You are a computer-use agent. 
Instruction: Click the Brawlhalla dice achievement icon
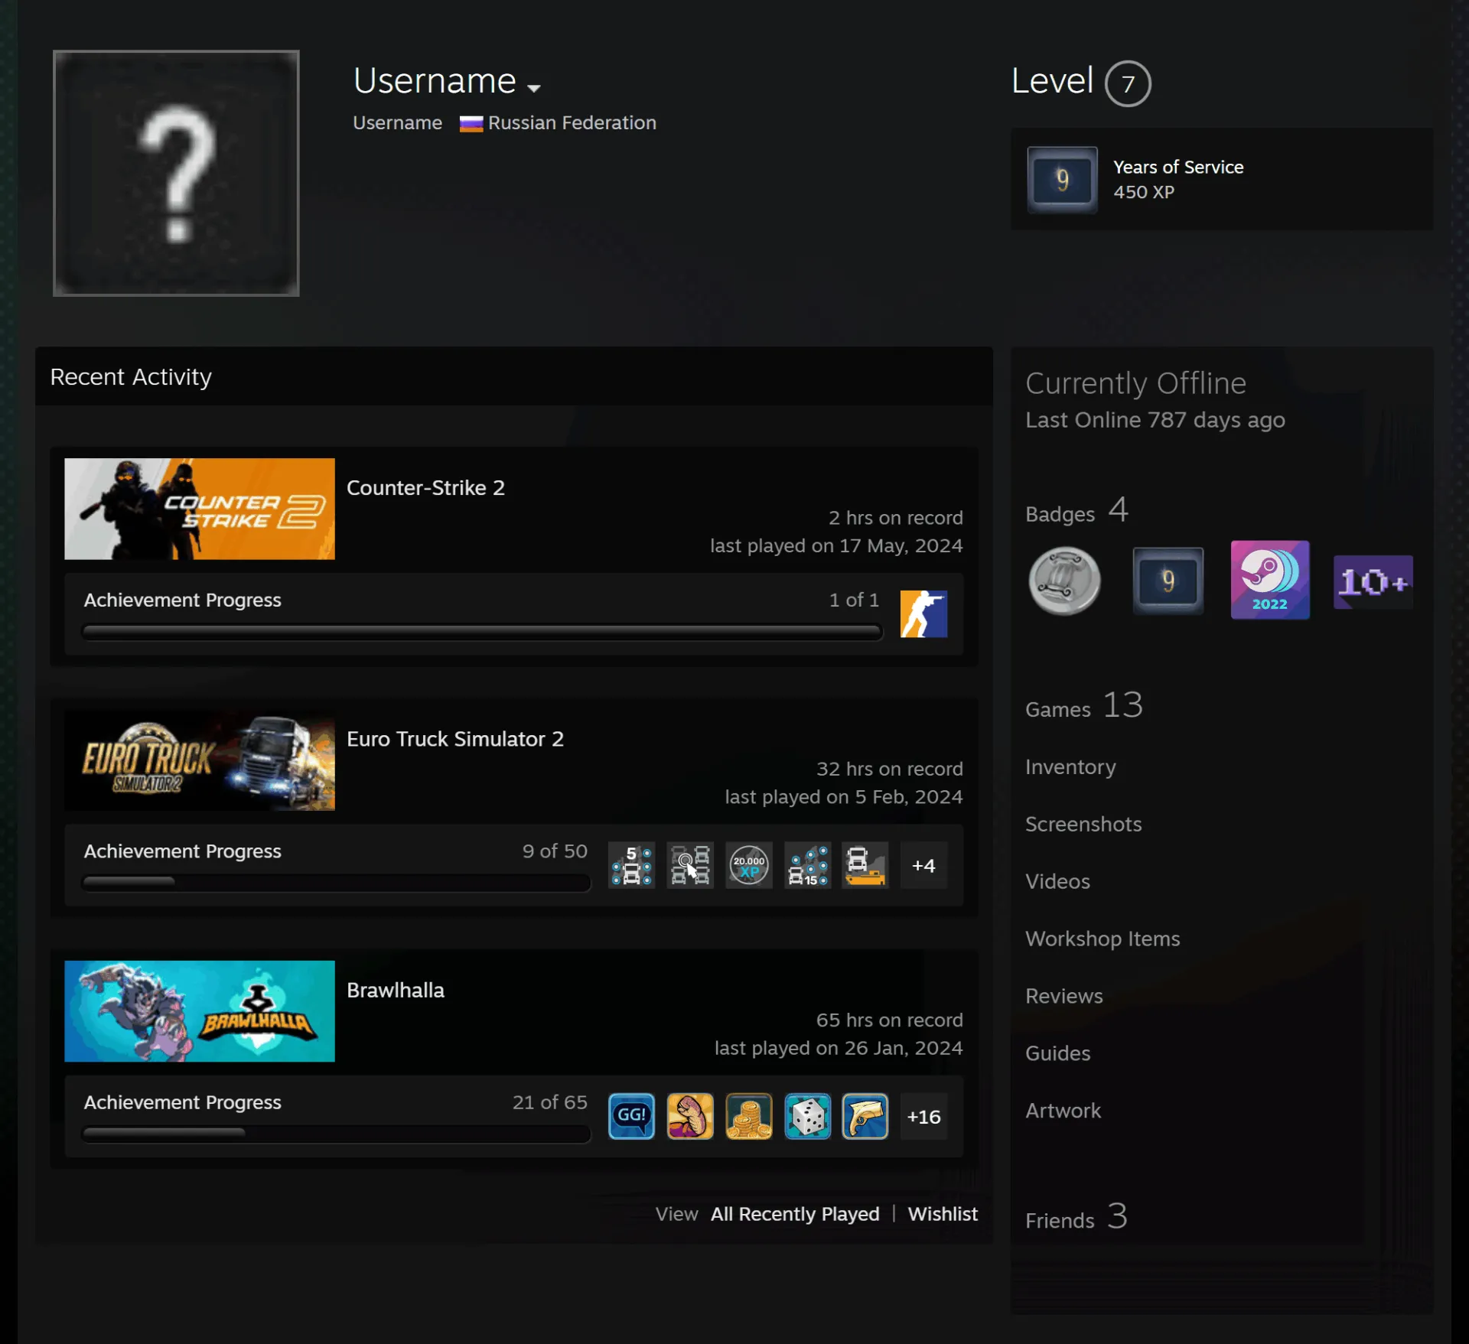tap(807, 1116)
